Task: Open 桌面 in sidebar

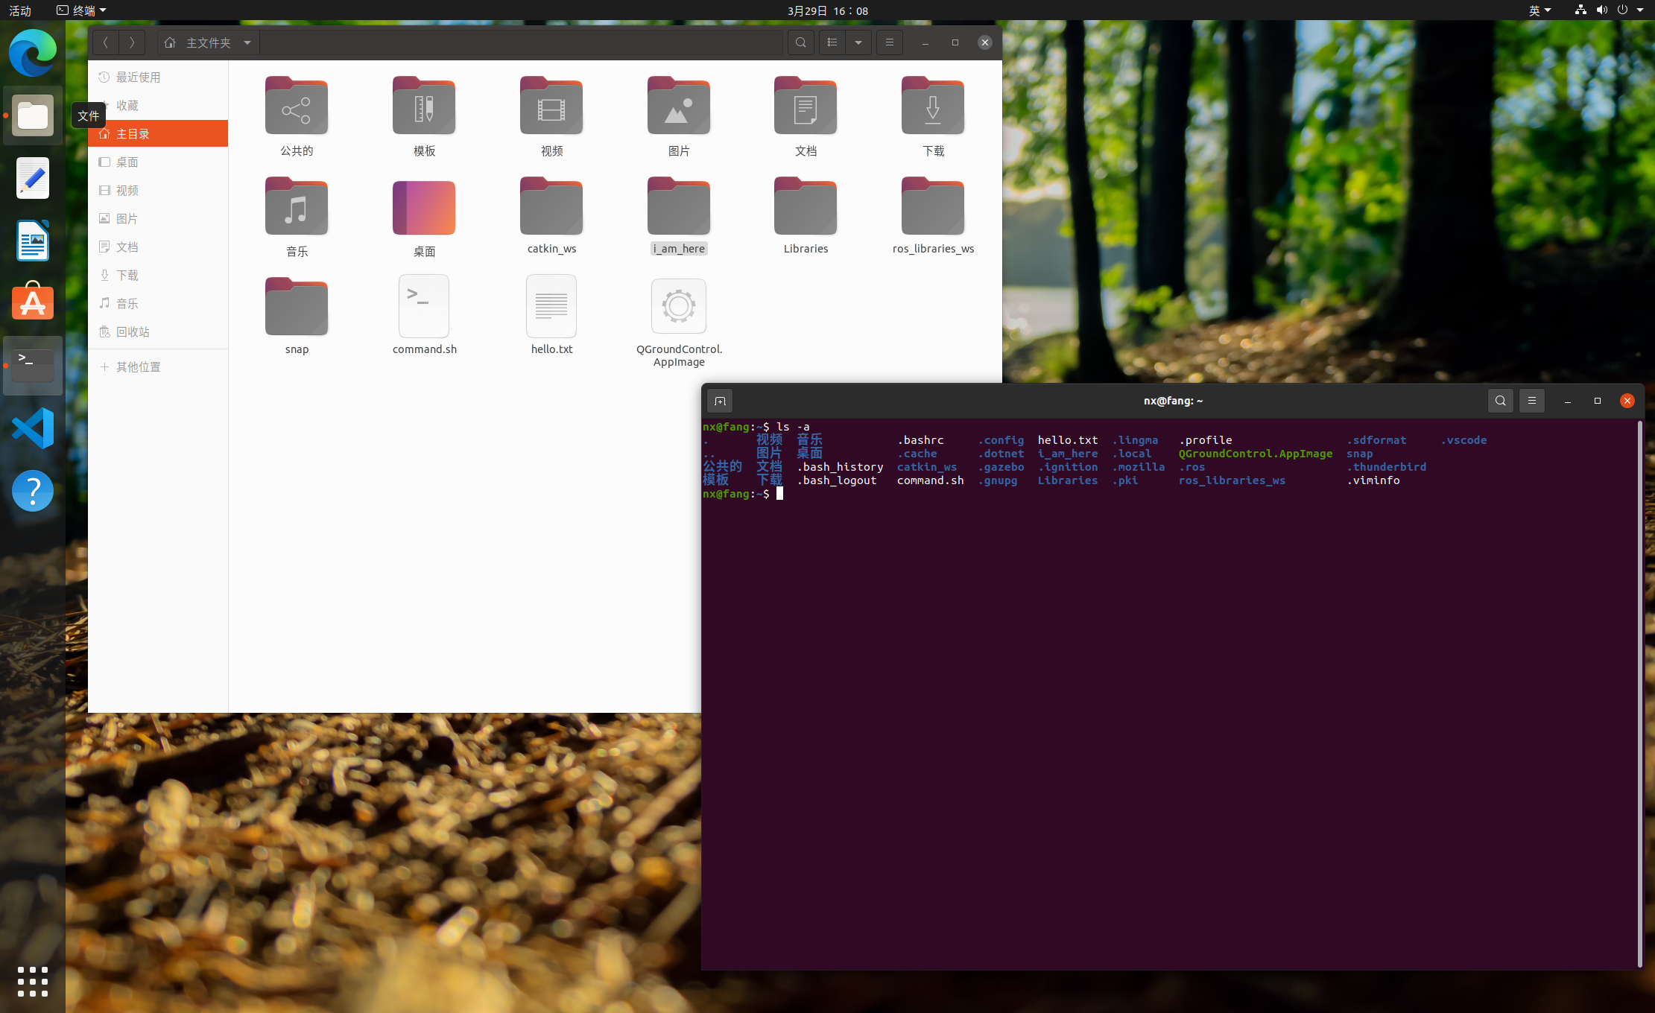Action: (x=158, y=162)
